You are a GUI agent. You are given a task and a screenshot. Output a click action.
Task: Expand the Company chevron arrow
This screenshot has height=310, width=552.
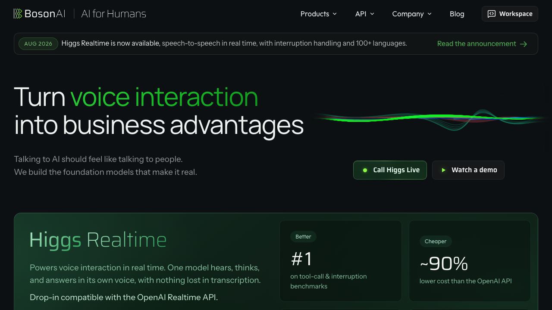pyautogui.click(x=430, y=14)
